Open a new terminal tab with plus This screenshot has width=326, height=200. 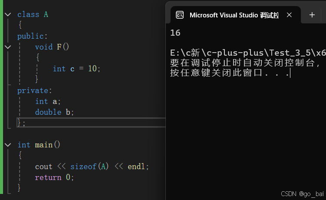point(312,15)
